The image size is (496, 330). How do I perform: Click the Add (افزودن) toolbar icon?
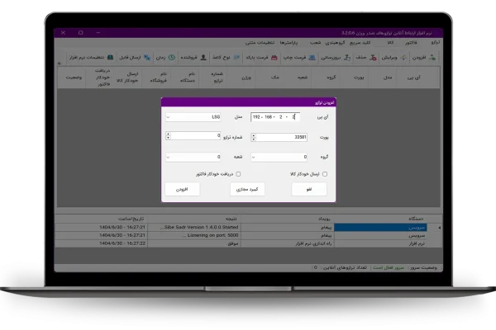tap(427, 58)
